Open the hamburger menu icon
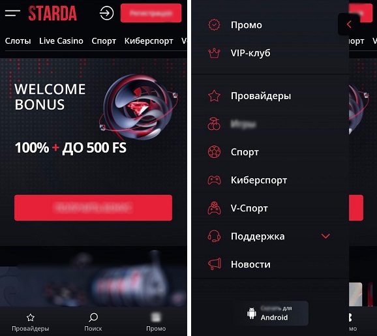The image size is (377, 336). pos(12,13)
